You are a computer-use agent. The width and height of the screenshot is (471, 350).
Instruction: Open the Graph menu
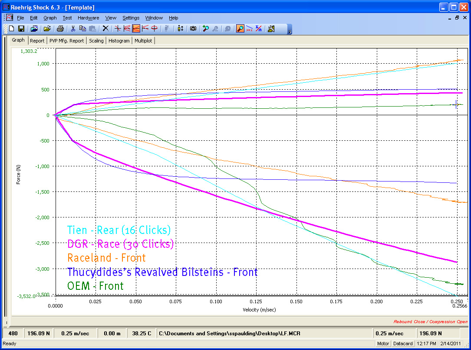click(x=50, y=18)
